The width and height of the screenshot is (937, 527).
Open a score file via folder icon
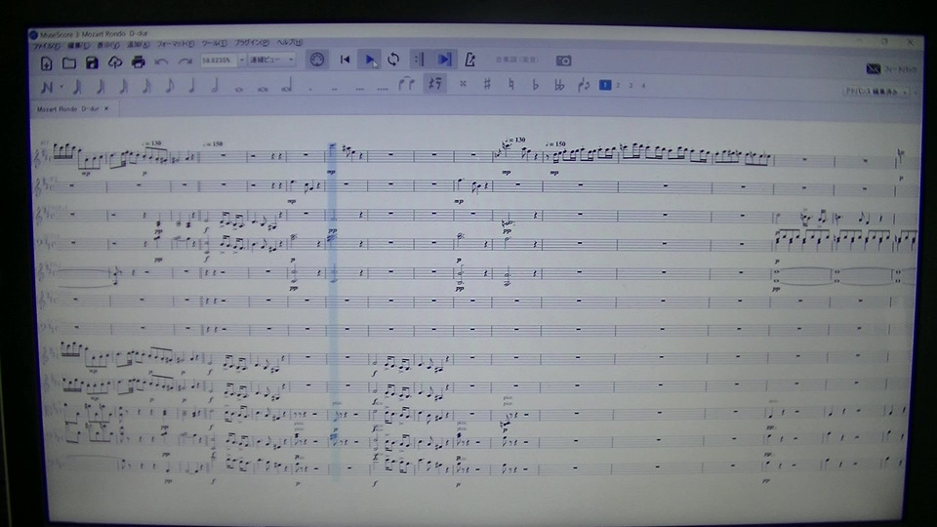coord(68,62)
